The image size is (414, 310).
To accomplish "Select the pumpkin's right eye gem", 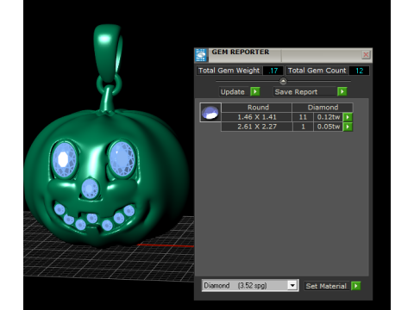I will coord(122,158).
